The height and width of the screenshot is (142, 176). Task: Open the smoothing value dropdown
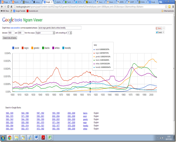70,33
